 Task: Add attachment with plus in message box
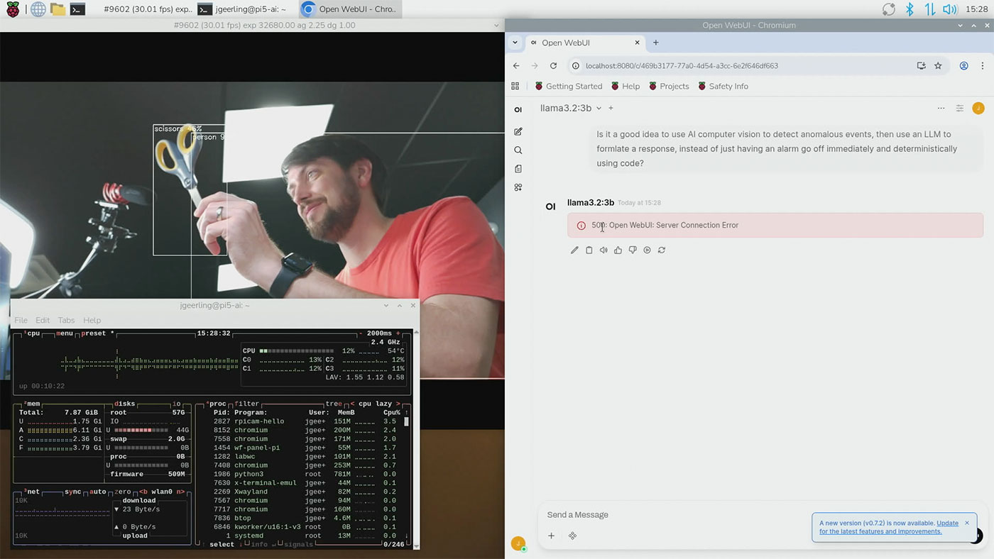(551, 536)
